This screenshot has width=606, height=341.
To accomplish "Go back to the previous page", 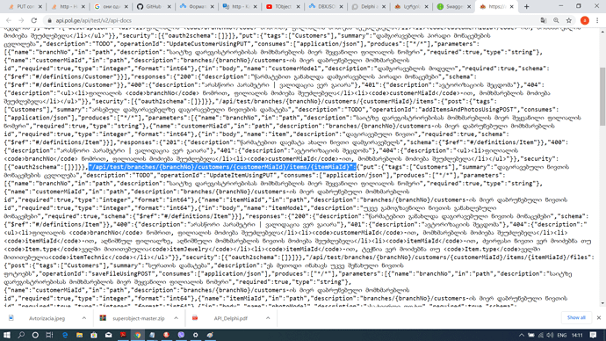I will pyautogui.click(x=9, y=20).
